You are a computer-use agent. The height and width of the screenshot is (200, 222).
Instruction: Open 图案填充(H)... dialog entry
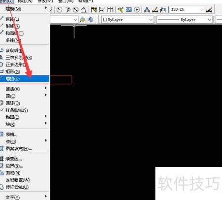point(25,149)
